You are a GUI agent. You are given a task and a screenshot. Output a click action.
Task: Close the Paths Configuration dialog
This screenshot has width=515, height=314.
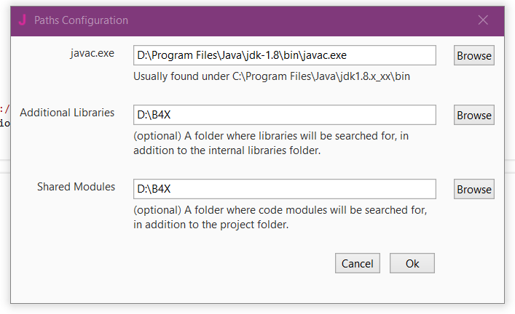coord(483,20)
